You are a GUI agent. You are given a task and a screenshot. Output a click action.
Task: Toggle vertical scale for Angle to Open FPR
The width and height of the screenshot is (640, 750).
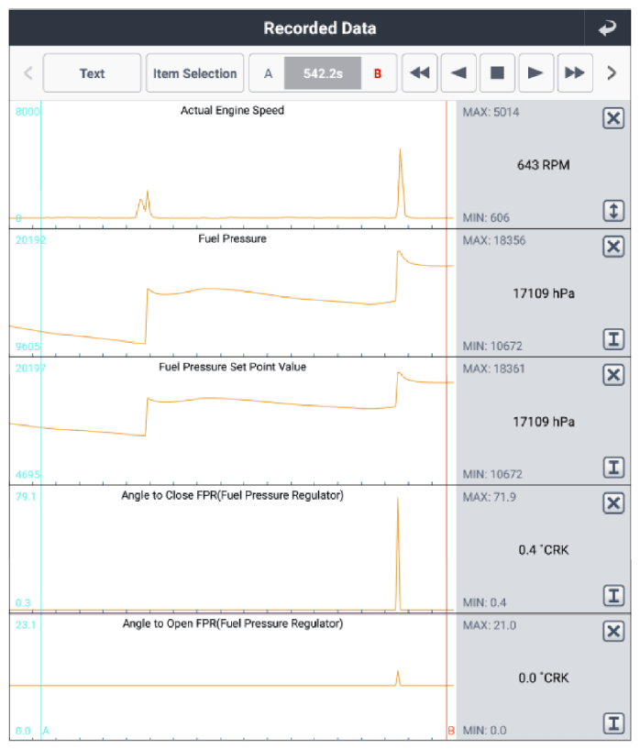(x=613, y=723)
